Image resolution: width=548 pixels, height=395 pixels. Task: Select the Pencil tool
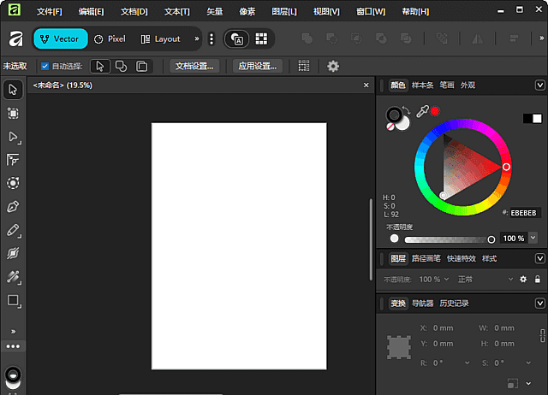pos(13,230)
